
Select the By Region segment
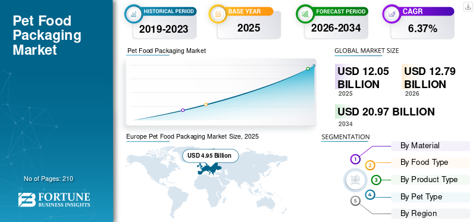[430, 214]
